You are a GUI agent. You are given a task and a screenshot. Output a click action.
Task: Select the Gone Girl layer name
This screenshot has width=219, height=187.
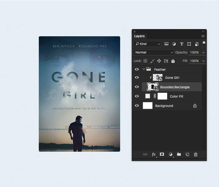(172, 78)
